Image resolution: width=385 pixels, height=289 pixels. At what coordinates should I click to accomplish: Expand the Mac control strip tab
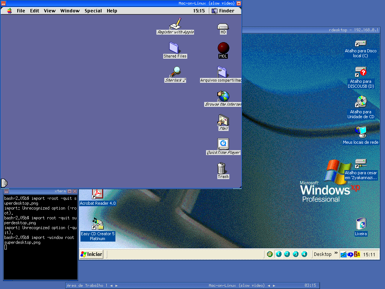(x=4, y=183)
